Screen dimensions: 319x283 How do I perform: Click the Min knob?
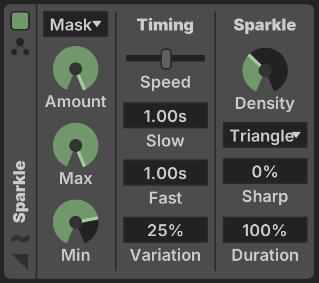76,222
